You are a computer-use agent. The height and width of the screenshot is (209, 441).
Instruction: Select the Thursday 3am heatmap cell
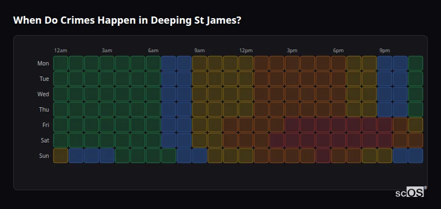coord(107,109)
